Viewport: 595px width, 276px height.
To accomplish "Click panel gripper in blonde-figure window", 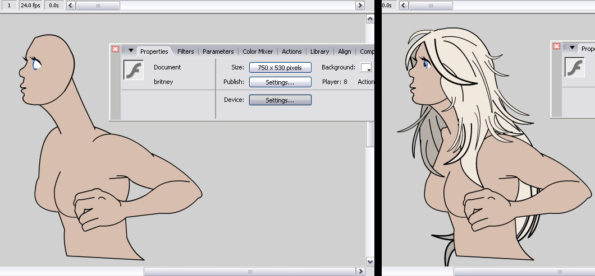I will pyautogui.click(x=565, y=48).
